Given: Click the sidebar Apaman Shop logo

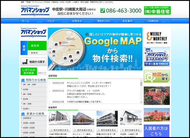Looking at the screenshot, I should [34, 33].
